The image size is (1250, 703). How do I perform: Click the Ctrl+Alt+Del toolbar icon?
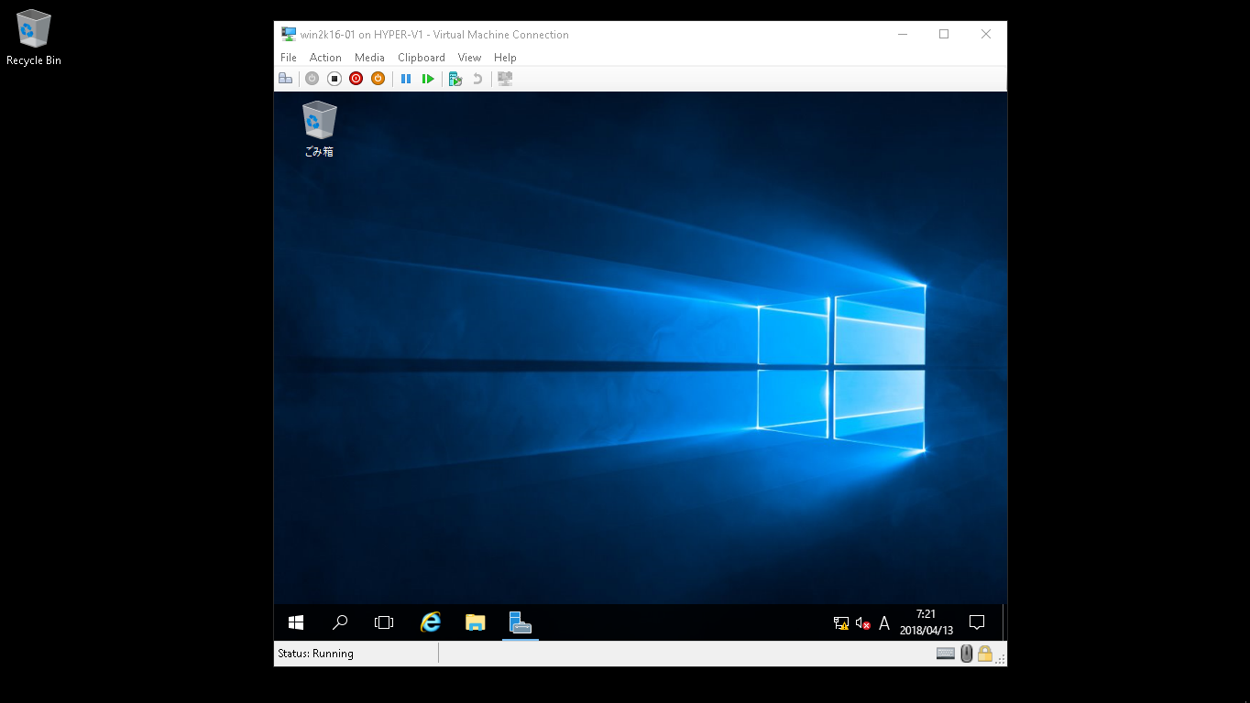click(286, 79)
